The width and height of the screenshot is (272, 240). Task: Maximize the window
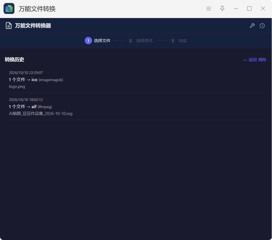point(249,8)
